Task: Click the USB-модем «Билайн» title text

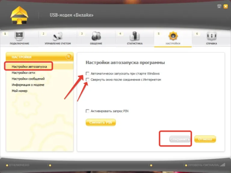Action: click(72, 15)
